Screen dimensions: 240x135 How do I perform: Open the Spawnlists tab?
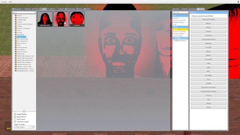point(17,9)
